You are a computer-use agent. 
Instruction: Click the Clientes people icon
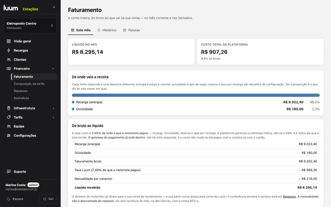click(9, 60)
